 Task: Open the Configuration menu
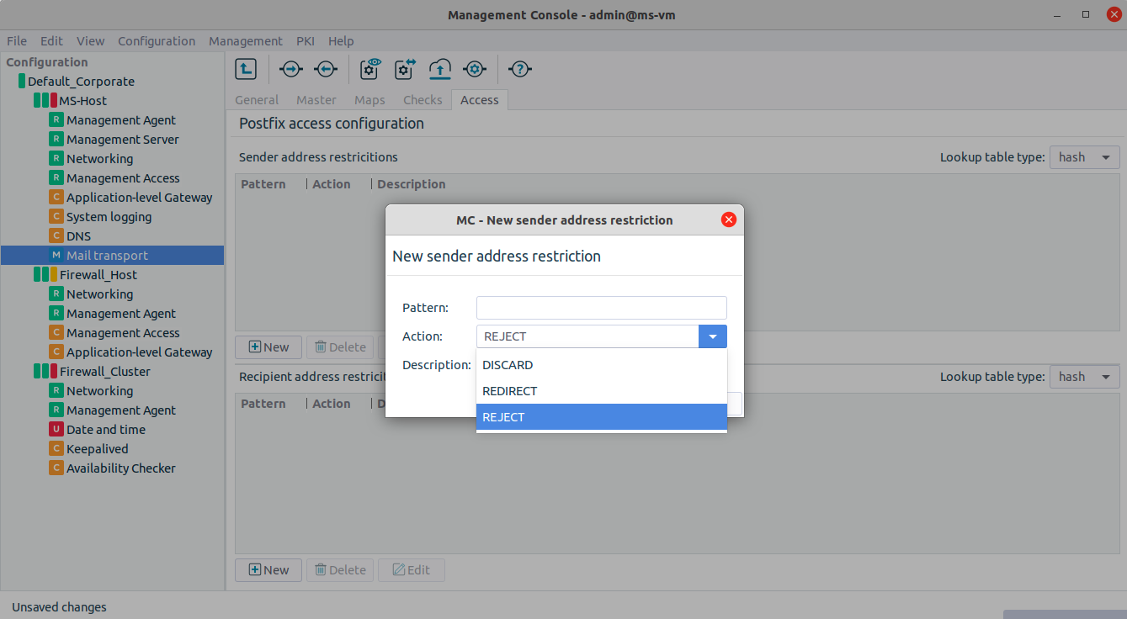157,40
